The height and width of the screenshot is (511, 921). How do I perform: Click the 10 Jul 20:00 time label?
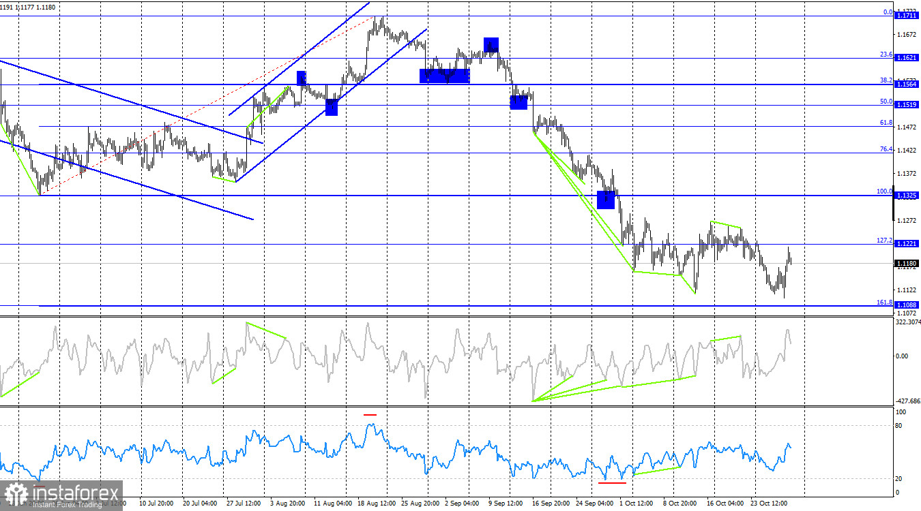158,503
